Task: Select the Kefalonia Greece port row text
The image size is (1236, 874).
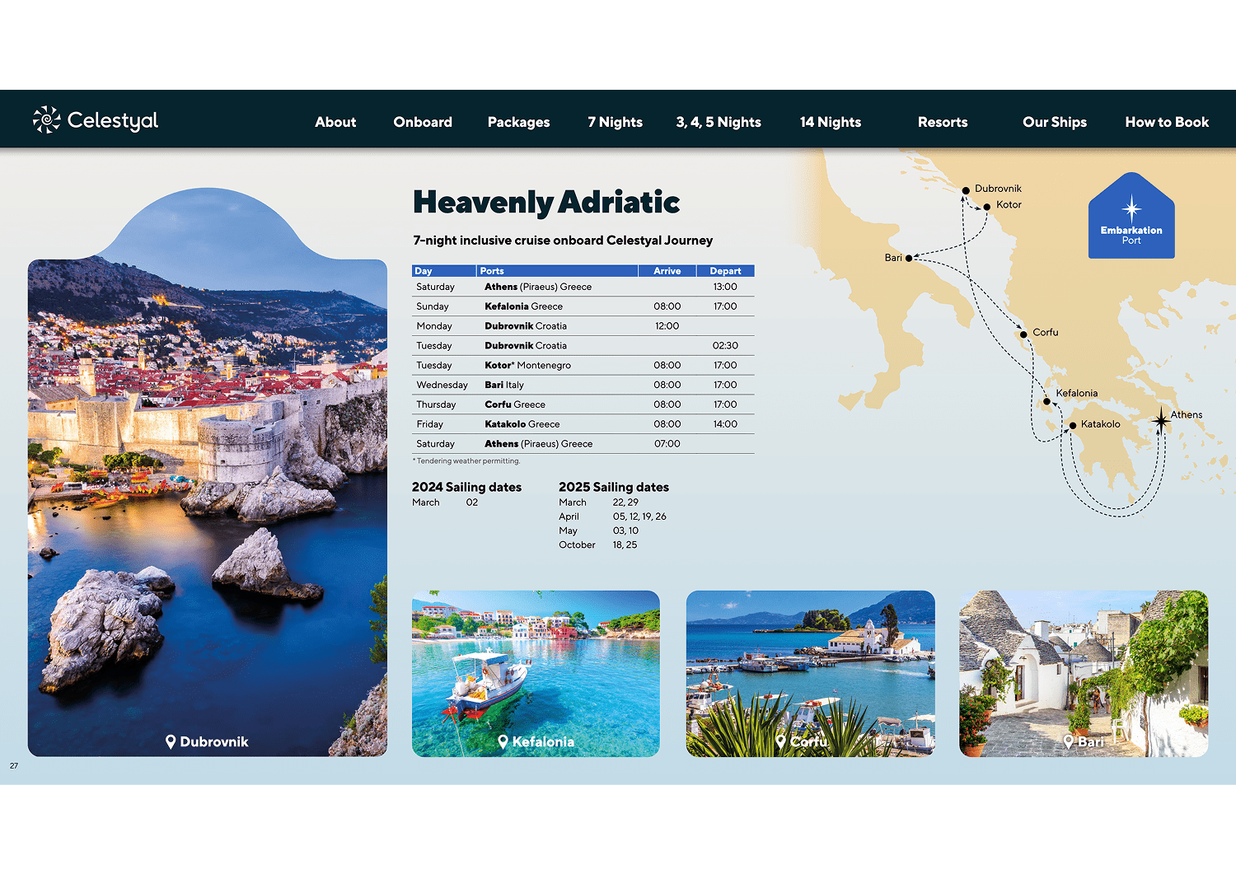Action: click(x=523, y=306)
